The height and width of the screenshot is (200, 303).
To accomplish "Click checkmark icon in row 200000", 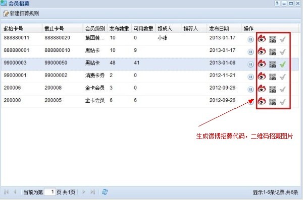I will coord(282,102).
